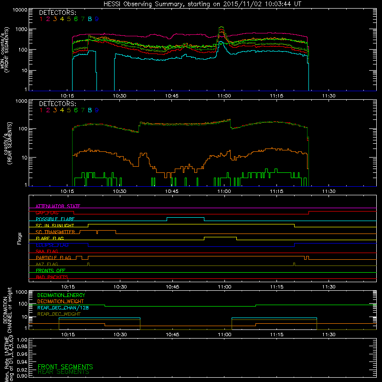This screenshot has height=382, width=382.
Task: Click front segments counts/s y-axis title
Action: 5,50
